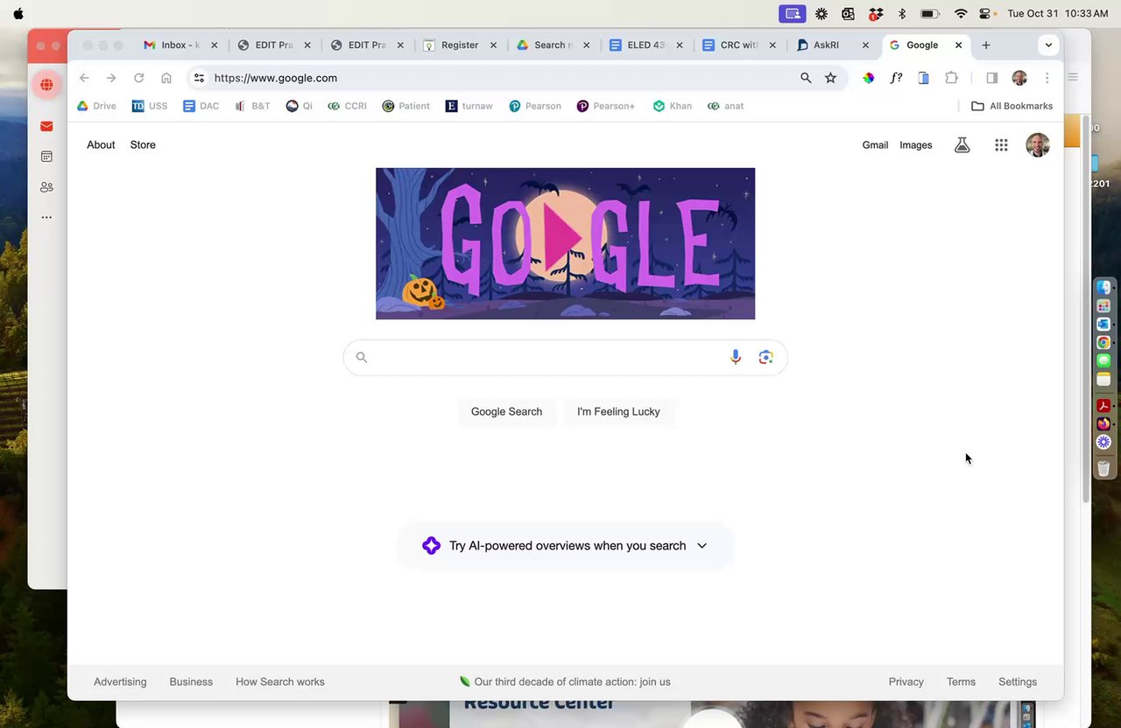View site information icon in address bar
The height and width of the screenshot is (728, 1121).
tap(199, 78)
